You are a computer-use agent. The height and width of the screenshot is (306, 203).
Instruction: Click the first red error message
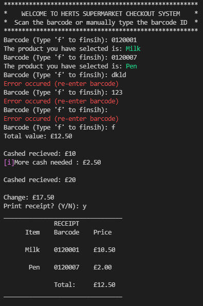click(x=61, y=84)
